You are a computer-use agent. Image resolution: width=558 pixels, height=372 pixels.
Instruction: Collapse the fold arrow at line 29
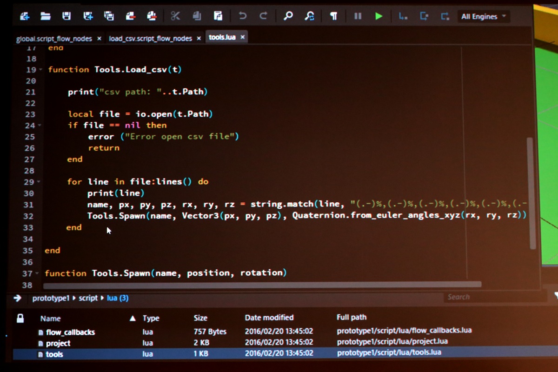click(x=39, y=182)
